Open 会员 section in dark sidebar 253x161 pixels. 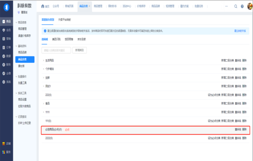pyautogui.click(x=6, y=30)
